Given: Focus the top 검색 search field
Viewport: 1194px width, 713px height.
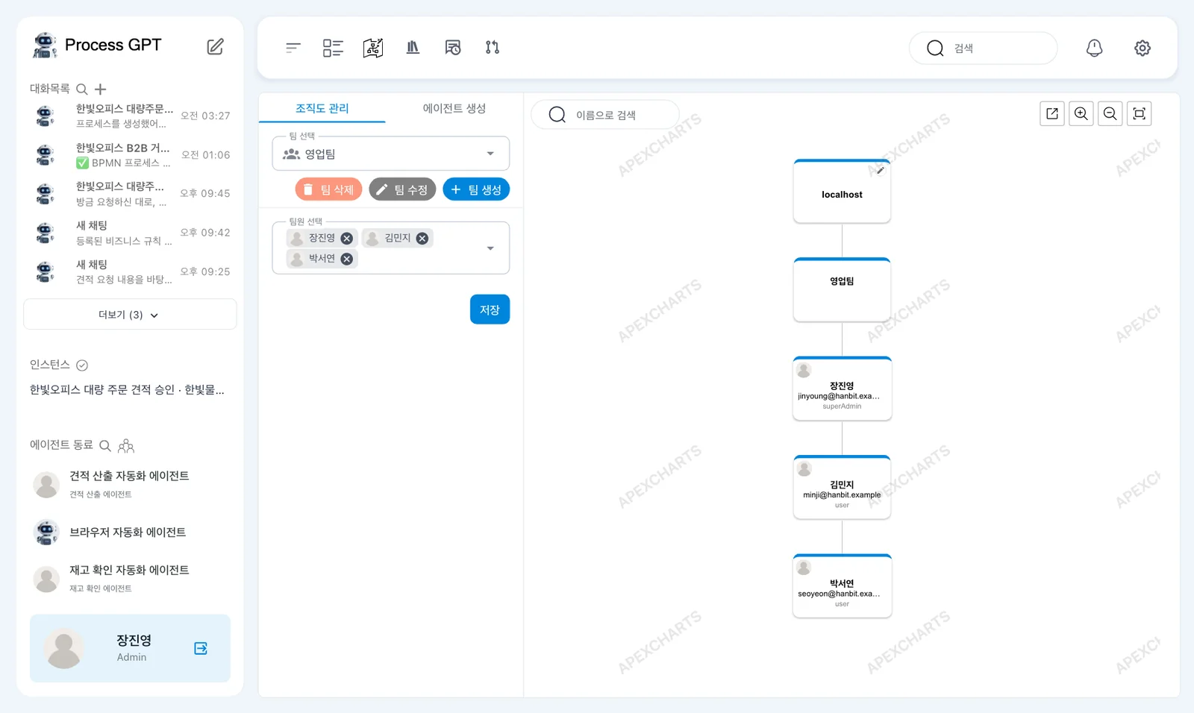Looking at the screenshot, I should pyautogui.click(x=984, y=48).
